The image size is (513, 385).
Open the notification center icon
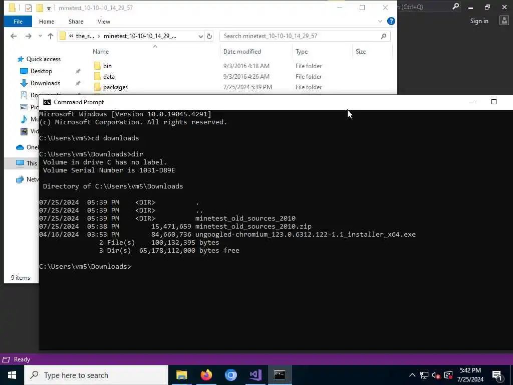click(497, 375)
